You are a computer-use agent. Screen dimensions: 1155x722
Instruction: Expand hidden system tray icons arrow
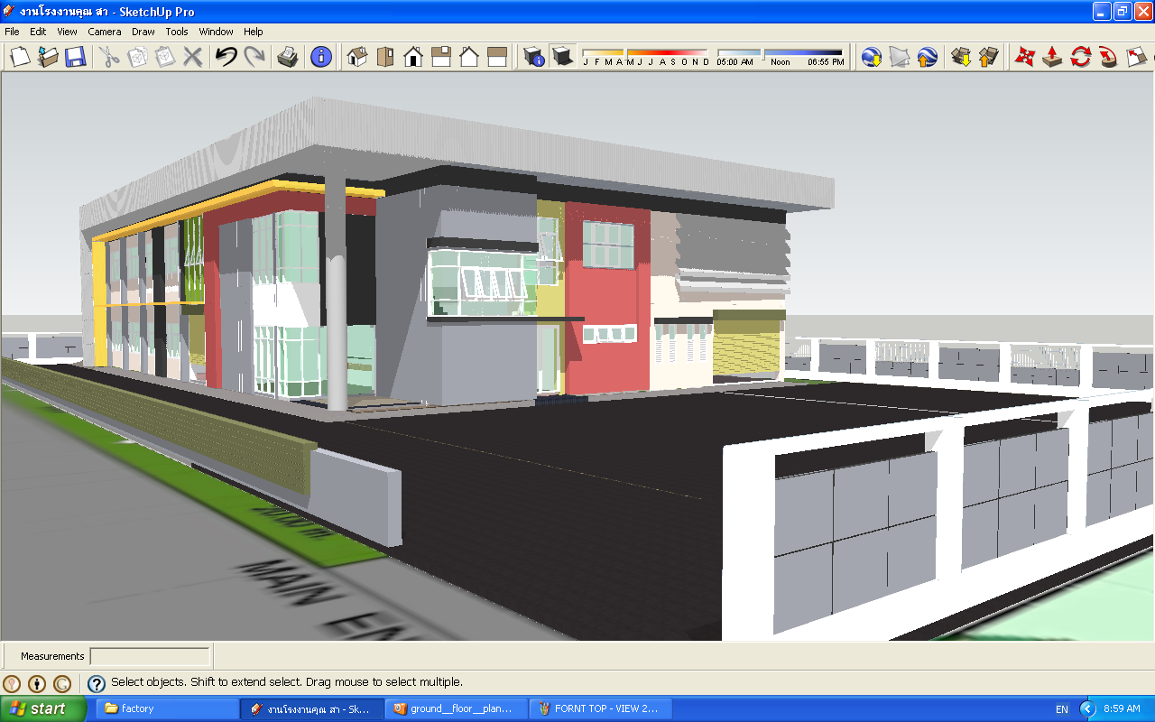click(1087, 708)
